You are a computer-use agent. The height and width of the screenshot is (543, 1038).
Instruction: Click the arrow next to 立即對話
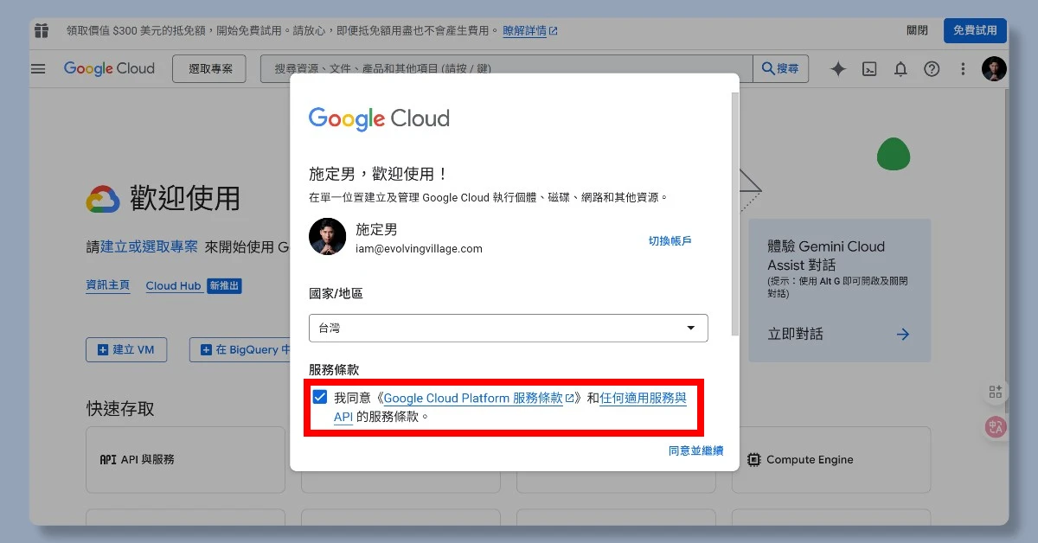[x=903, y=334]
